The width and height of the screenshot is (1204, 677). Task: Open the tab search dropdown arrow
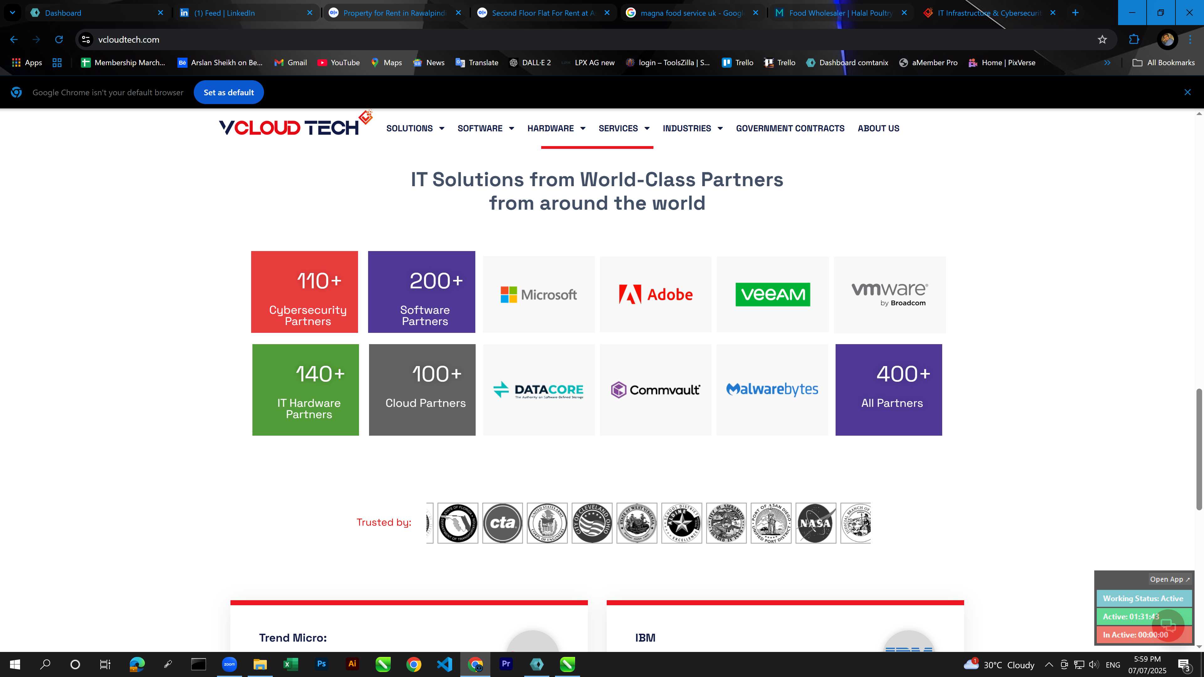13,13
